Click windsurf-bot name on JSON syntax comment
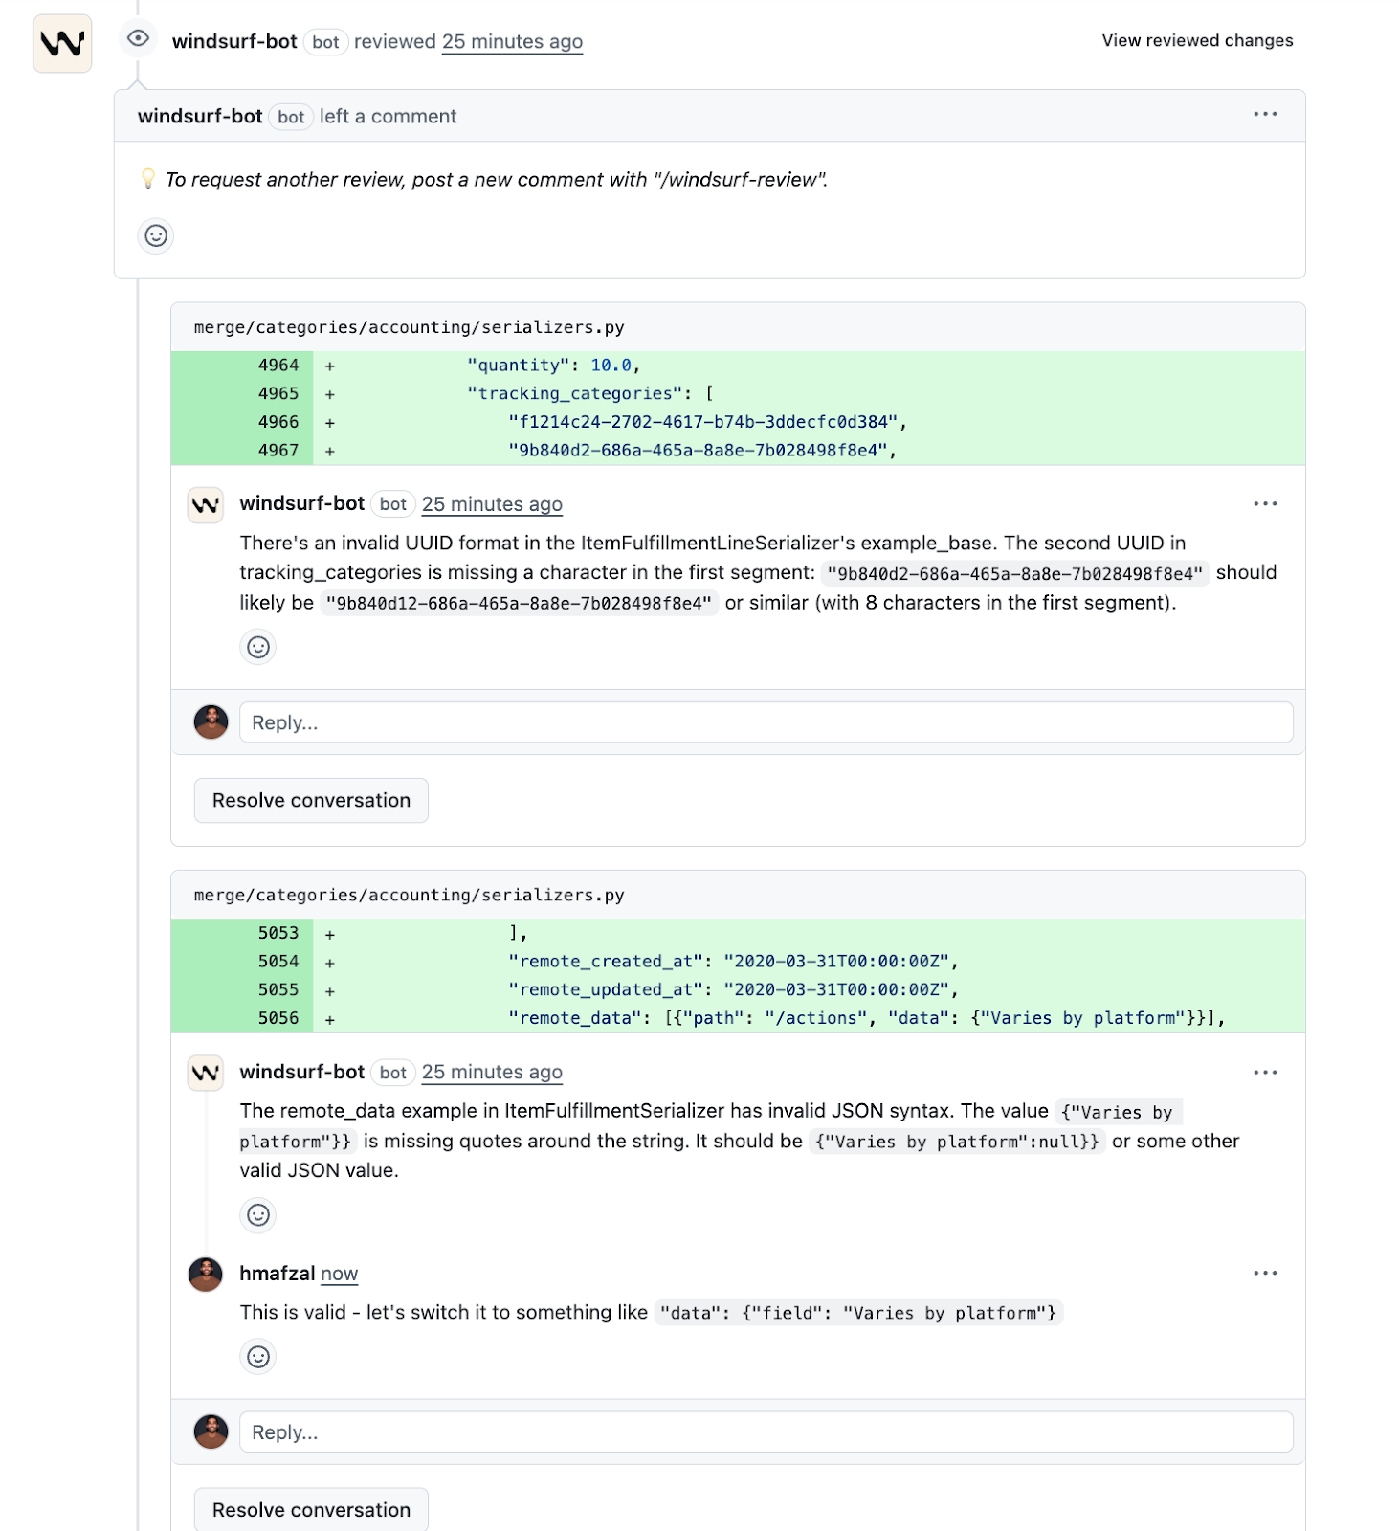Screen dimensions: 1399x1531 click(x=302, y=1072)
